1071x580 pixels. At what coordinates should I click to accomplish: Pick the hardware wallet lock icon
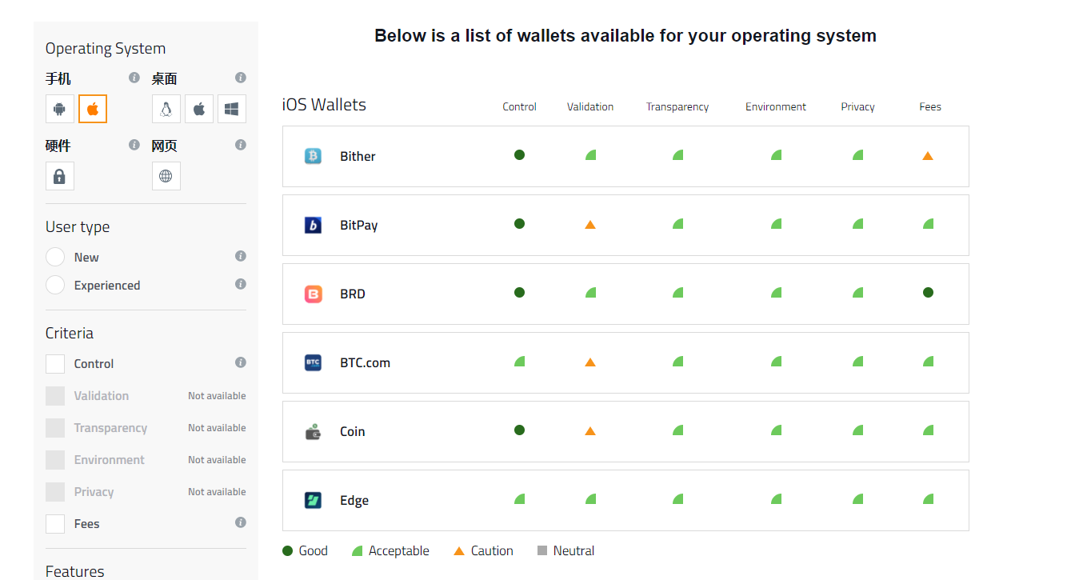click(60, 176)
